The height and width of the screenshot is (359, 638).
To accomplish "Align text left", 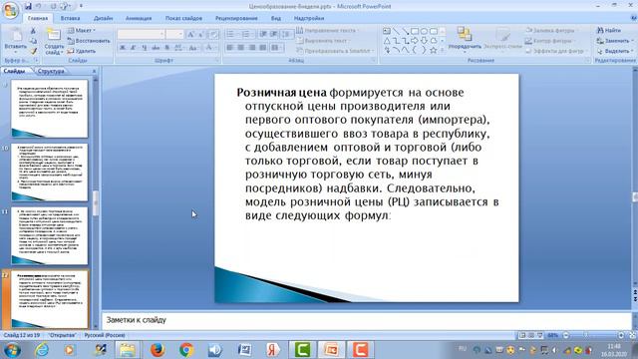I will (230, 48).
